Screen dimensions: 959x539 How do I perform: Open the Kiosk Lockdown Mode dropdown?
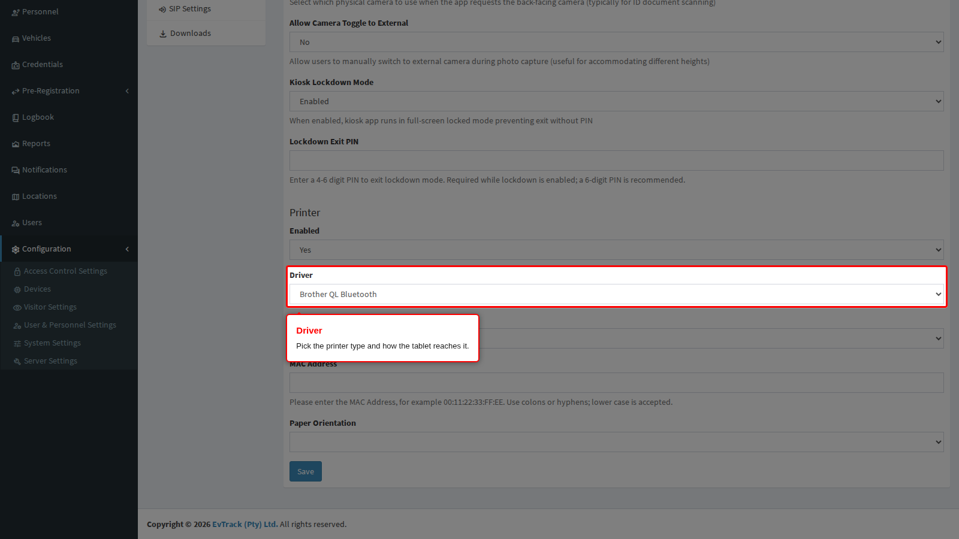point(616,101)
